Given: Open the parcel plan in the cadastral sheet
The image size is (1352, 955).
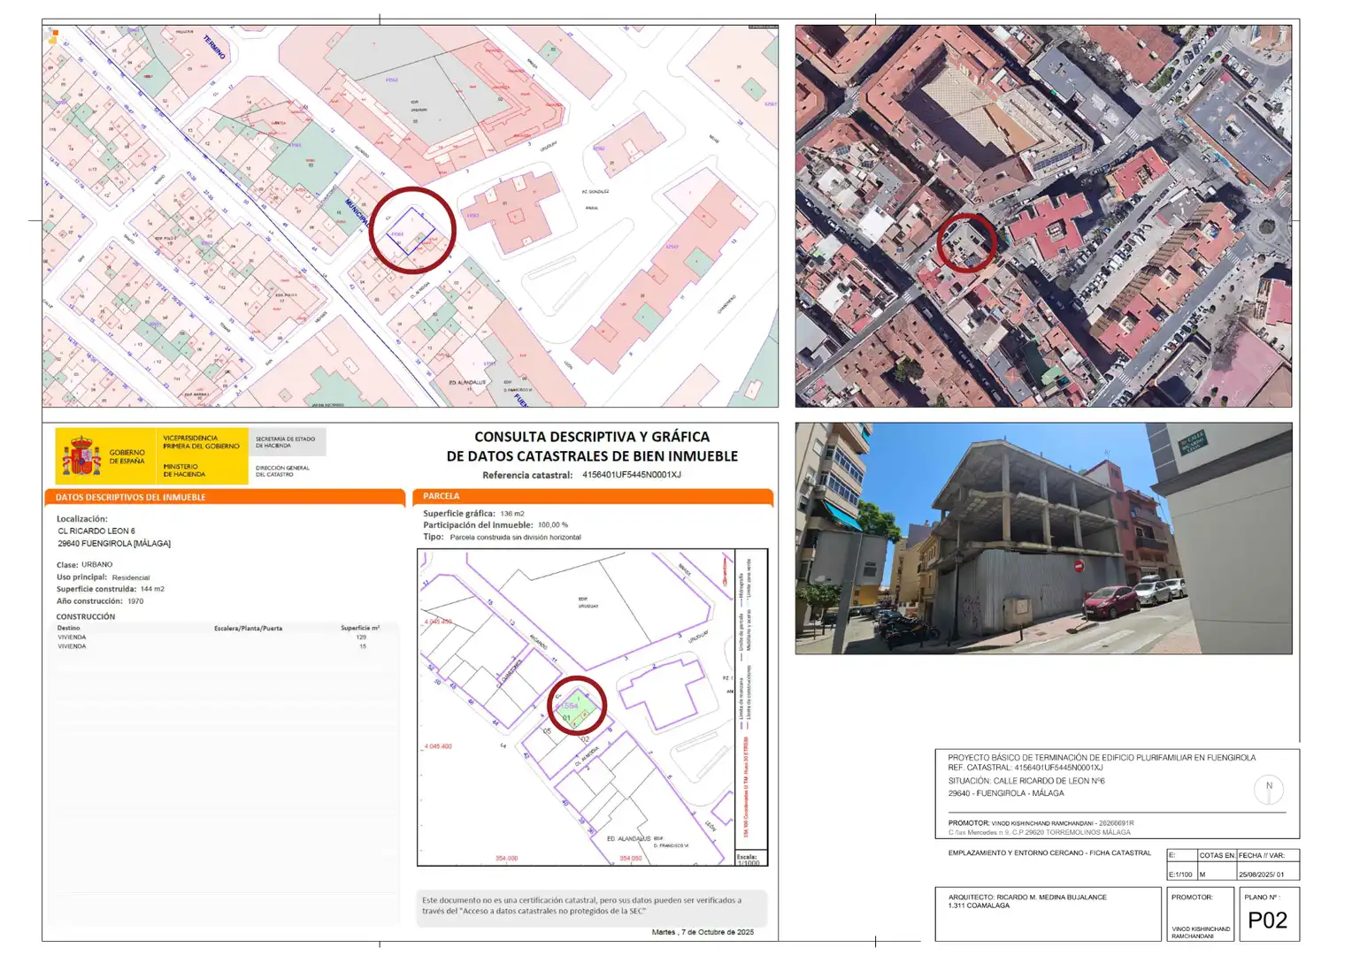Looking at the screenshot, I should click(592, 707).
